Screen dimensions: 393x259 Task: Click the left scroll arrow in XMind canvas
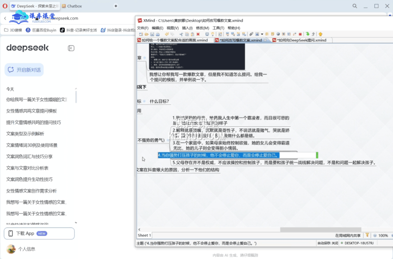pos(140,230)
